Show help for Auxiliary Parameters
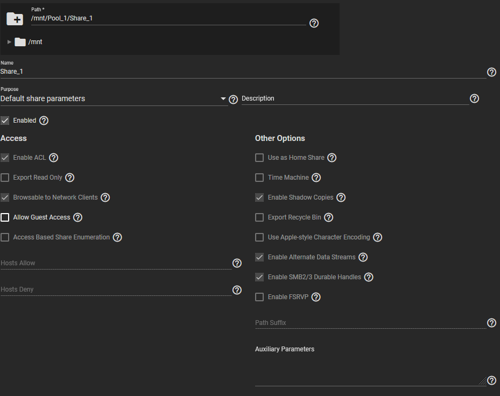Image resolution: width=500 pixels, height=396 pixels. [x=492, y=380]
